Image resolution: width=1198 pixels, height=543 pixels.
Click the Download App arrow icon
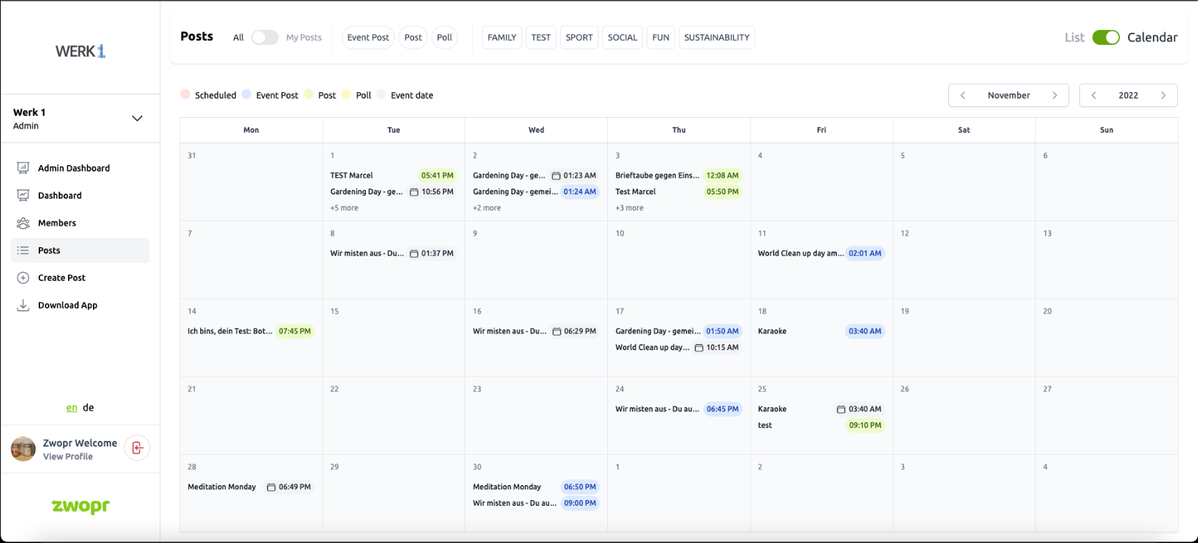coord(23,305)
